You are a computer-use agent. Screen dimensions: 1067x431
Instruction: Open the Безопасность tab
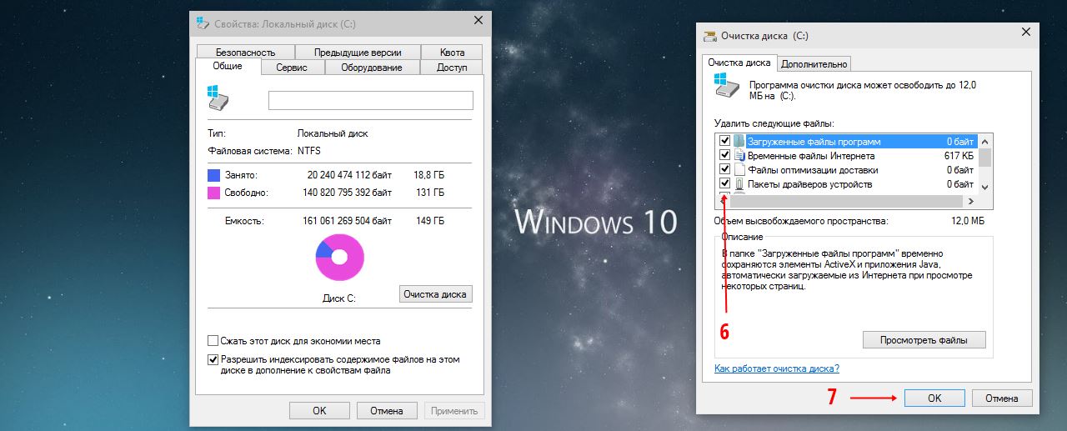(244, 52)
